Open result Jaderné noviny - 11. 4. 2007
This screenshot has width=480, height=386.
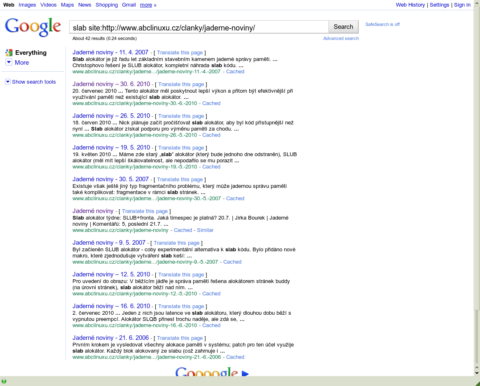(110, 52)
